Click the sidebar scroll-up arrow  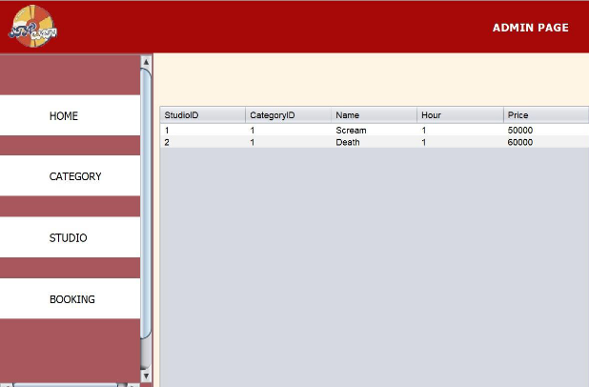[146, 61]
